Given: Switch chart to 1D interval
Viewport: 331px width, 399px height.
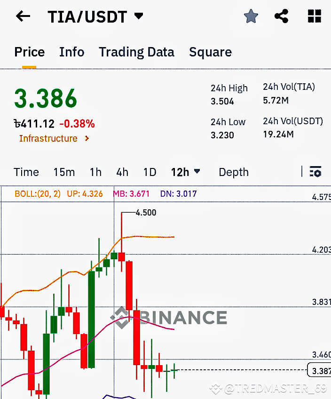Looking at the screenshot, I should (x=150, y=172).
